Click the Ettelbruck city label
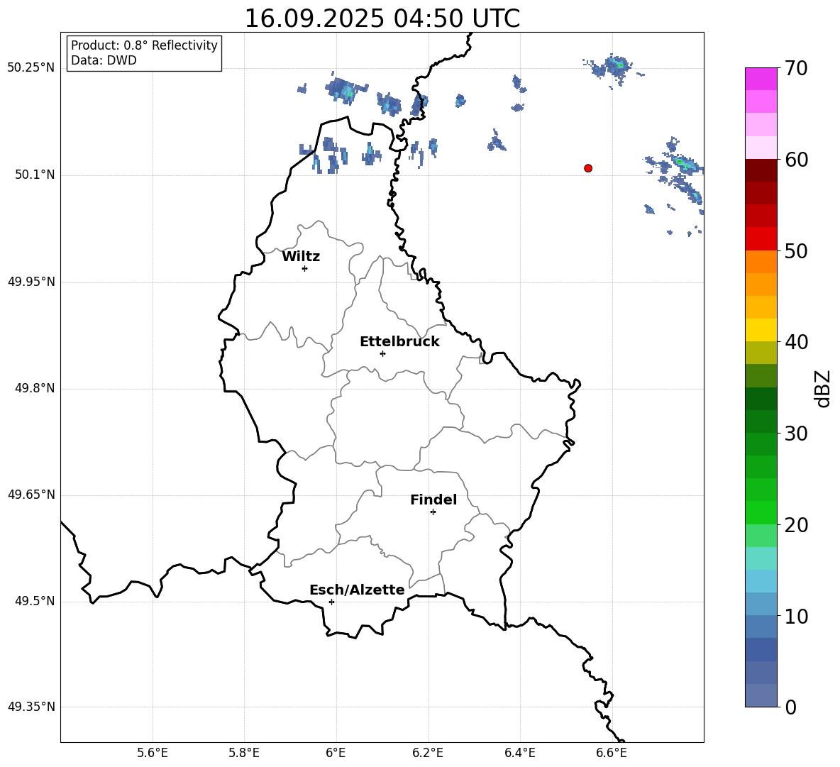Screen dimensions: 840x767 399,342
